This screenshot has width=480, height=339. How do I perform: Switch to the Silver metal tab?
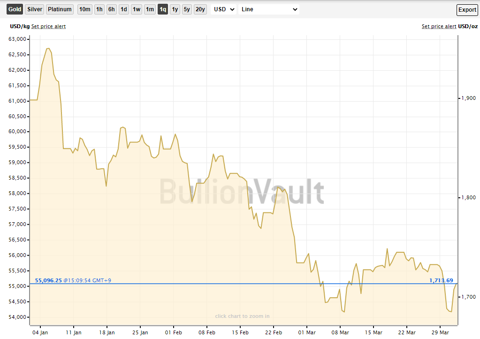[x=35, y=9]
